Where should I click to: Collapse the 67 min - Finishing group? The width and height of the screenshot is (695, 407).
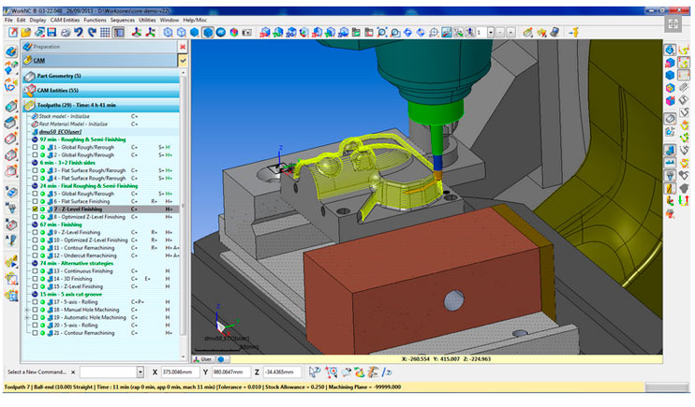(x=35, y=225)
